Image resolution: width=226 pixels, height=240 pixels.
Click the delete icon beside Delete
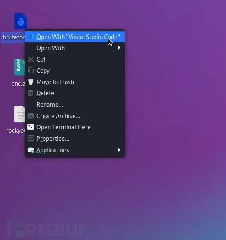[31, 93]
